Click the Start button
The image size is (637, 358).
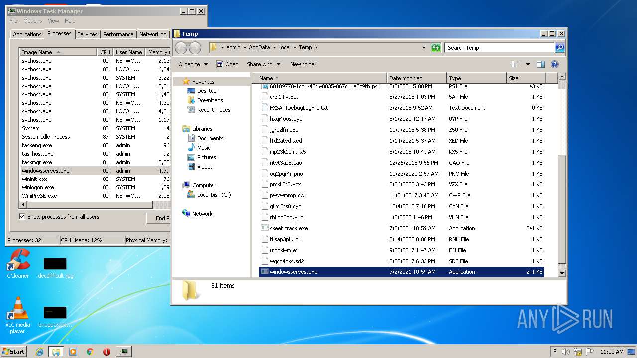coord(13,352)
